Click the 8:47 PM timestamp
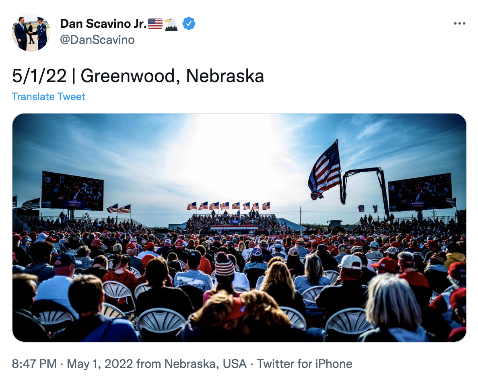Image resolution: width=478 pixels, height=384 pixels. 34,364
